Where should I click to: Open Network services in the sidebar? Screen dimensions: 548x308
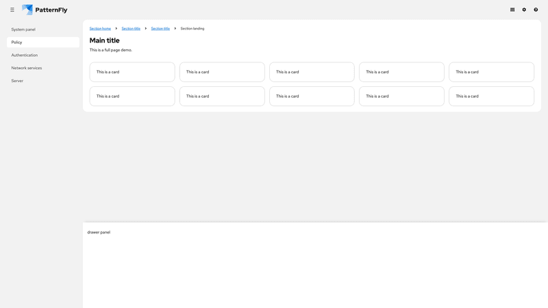click(27, 68)
